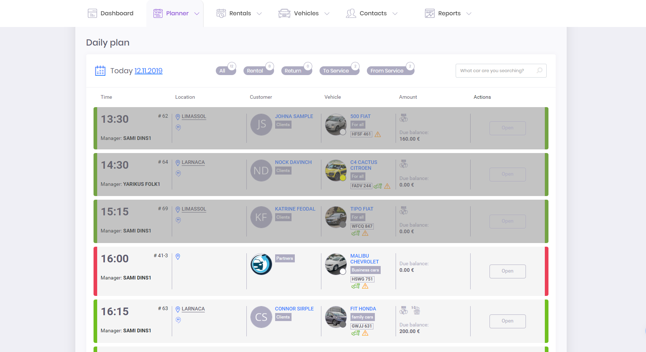The image size is (646, 352).
Task: Toggle the From Service filter
Action: click(388, 71)
